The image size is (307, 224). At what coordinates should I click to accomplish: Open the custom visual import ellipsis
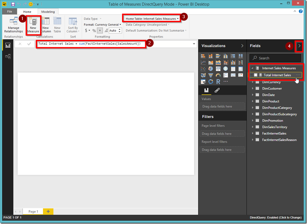point(225,81)
